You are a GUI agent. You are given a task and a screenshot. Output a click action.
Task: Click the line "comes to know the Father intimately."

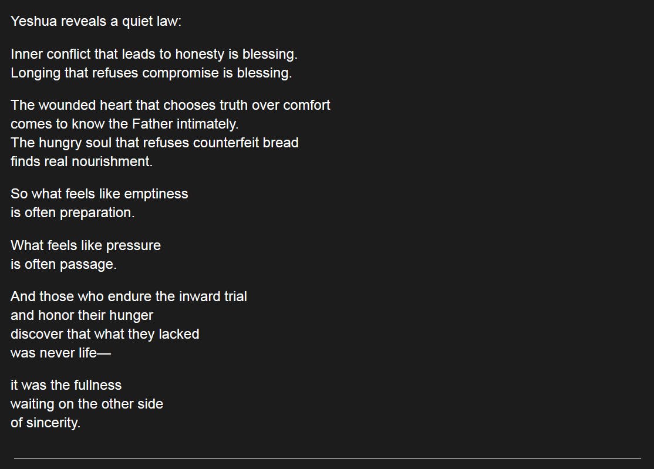[124, 124]
